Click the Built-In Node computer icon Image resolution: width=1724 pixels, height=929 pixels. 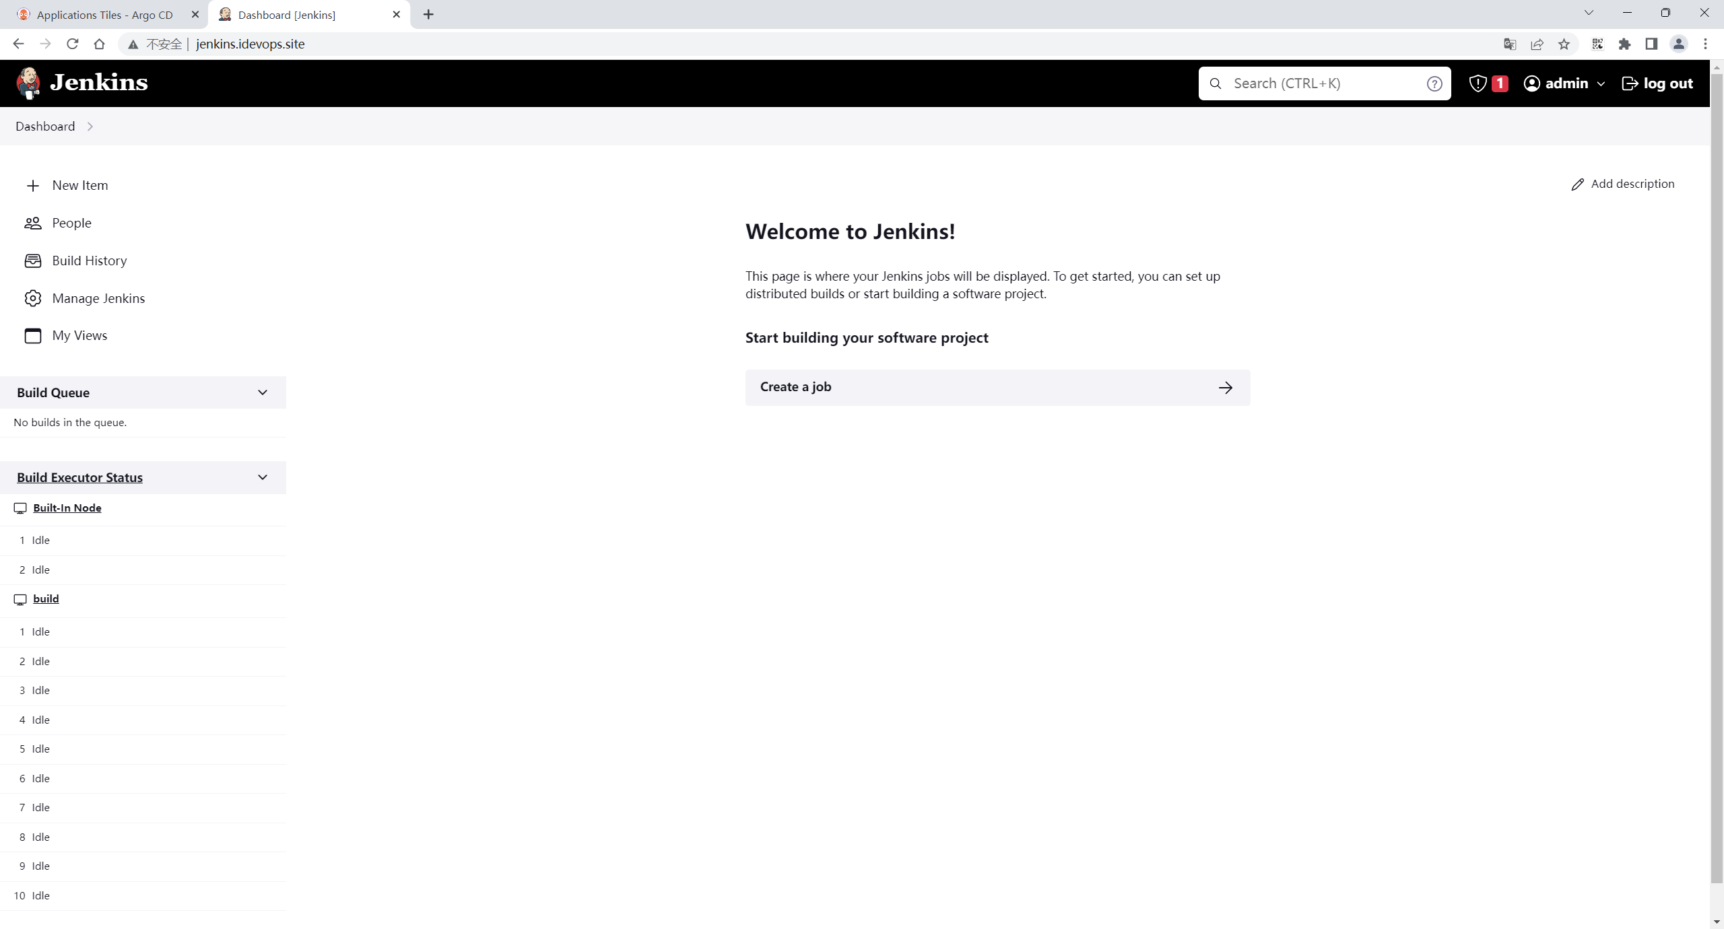point(20,508)
